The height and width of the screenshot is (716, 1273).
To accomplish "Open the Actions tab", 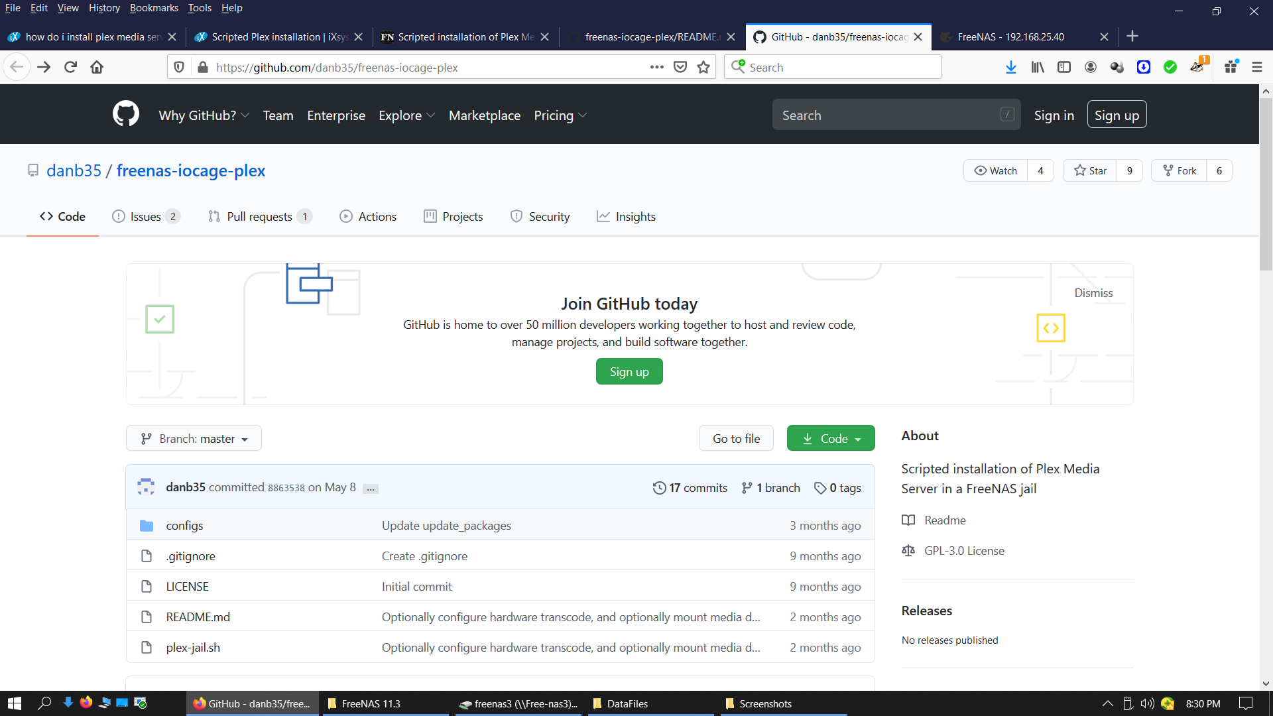I will pyautogui.click(x=368, y=217).
